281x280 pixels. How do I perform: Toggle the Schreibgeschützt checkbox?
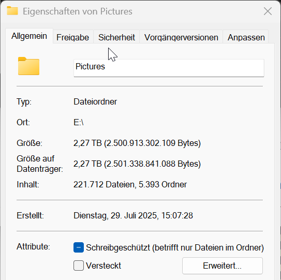coord(79,247)
